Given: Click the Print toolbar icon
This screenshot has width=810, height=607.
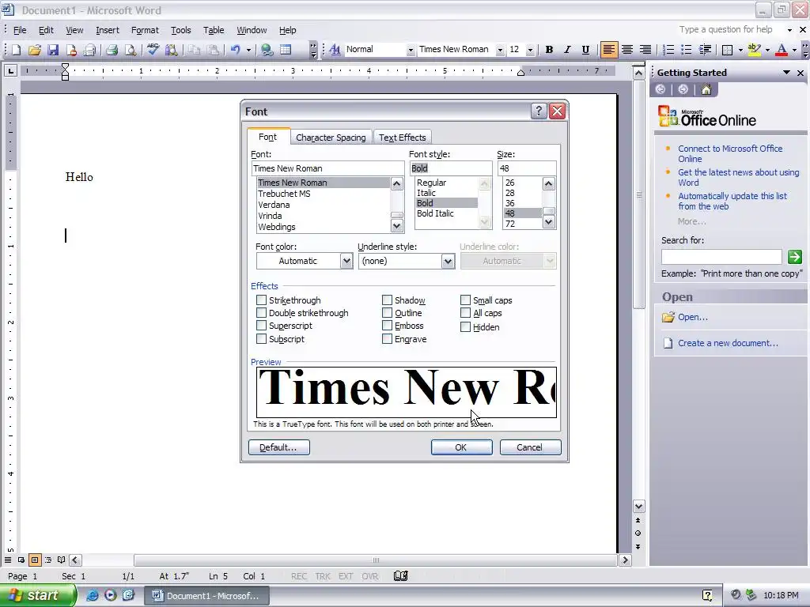Looking at the screenshot, I should click(112, 50).
